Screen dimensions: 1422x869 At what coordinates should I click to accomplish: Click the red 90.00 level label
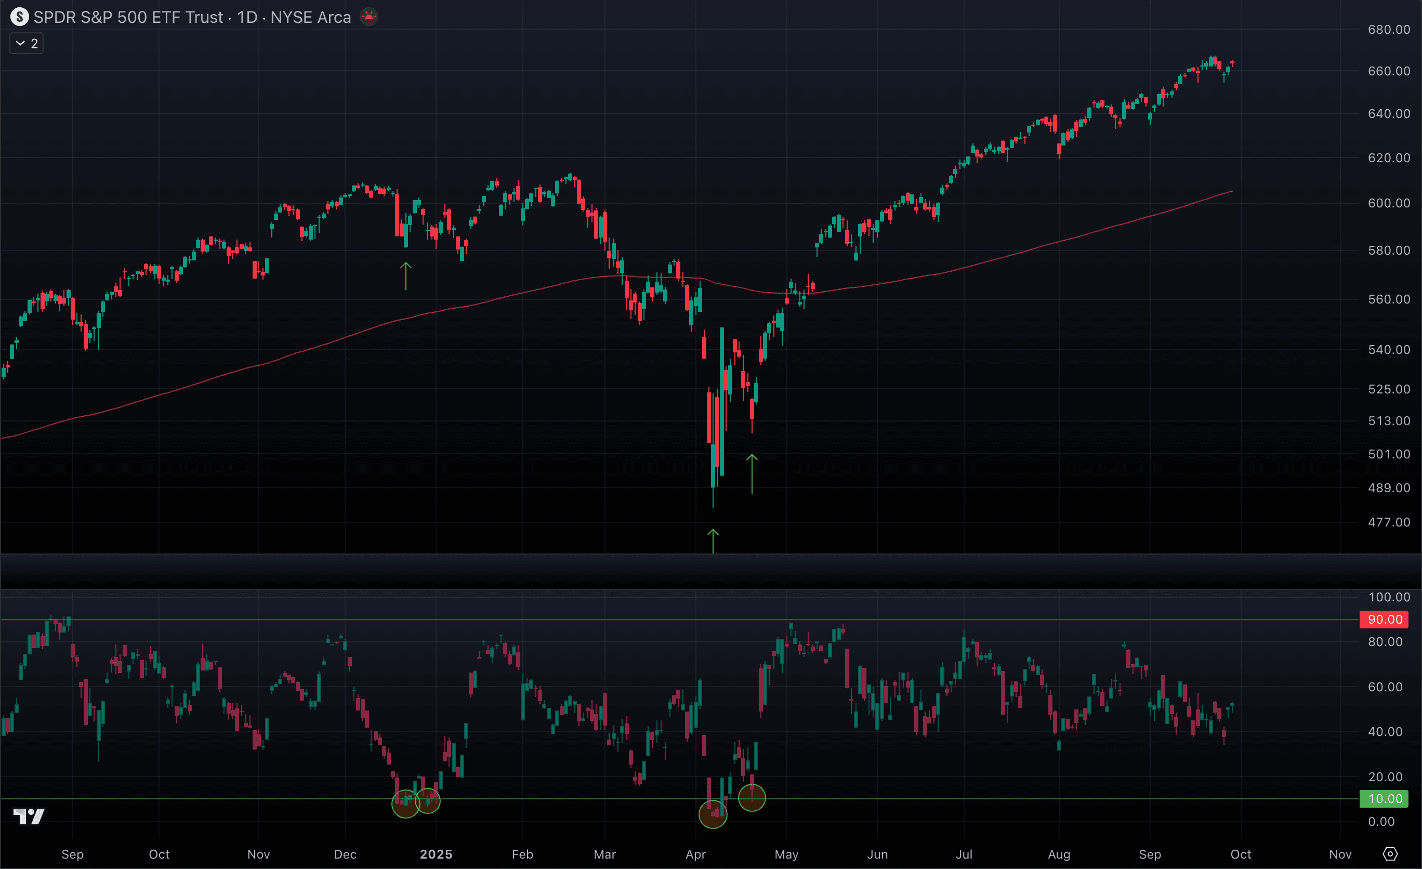coord(1384,619)
